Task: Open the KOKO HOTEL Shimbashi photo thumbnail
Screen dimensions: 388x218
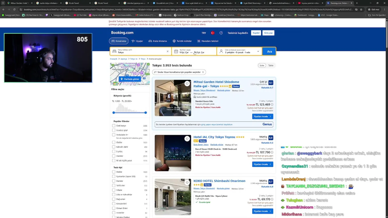Action: coord(173,197)
